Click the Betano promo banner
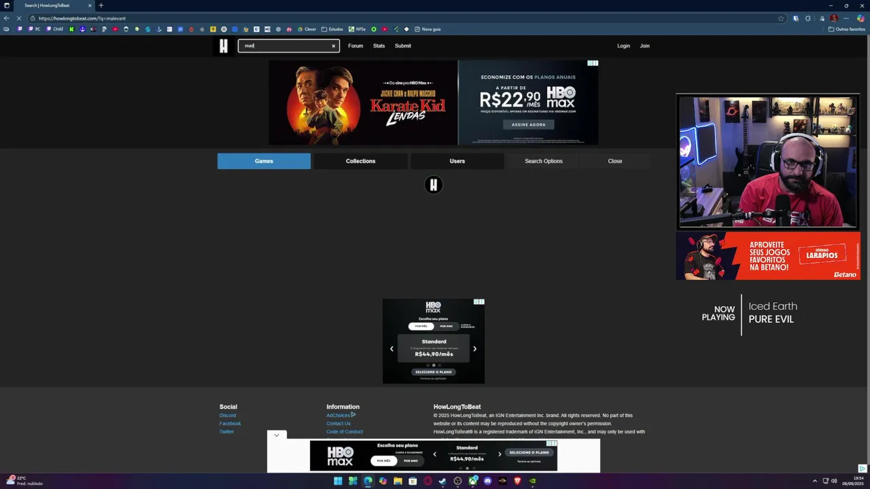Image resolution: width=870 pixels, height=489 pixels. click(x=768, y=256)
